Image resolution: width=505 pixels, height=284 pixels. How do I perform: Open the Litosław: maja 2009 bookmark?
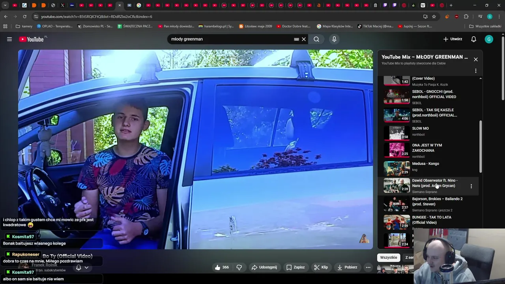point(256,26)
